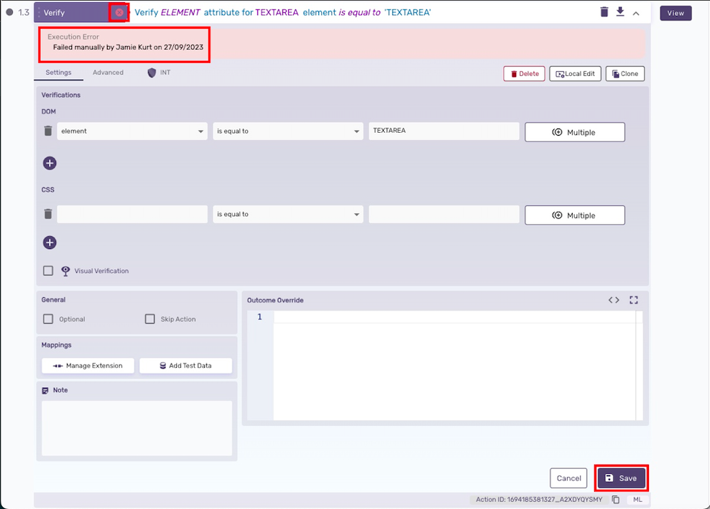The height and width of the screenshot is (509, 710).
Task: Open the INT shield tab
Action: pyautogui.click(x=159, y=73)
